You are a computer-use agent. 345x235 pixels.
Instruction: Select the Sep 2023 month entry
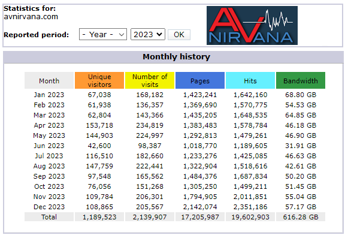[x=49, y=176]
